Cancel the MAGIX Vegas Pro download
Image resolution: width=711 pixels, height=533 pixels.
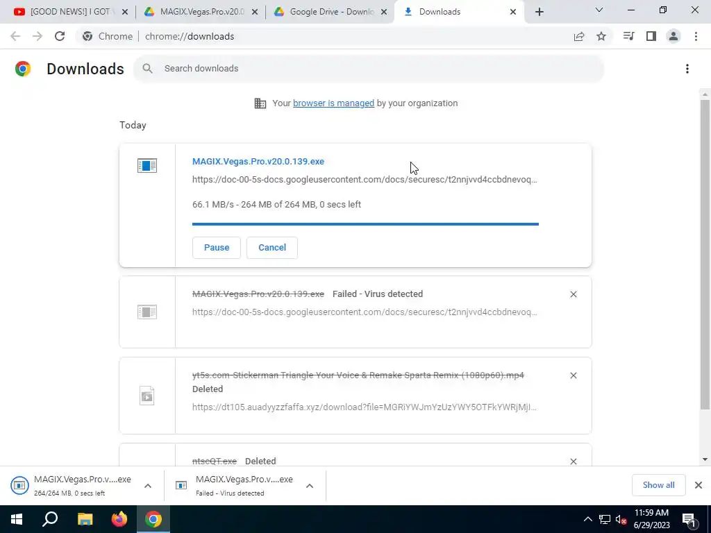point(272,248)
